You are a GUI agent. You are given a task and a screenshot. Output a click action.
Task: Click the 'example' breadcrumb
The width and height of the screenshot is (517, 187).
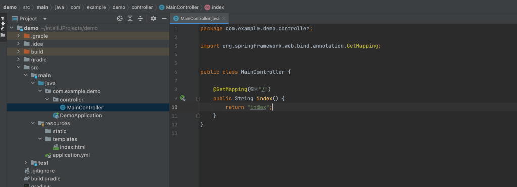pyautogui.click(x=96, y=7)
